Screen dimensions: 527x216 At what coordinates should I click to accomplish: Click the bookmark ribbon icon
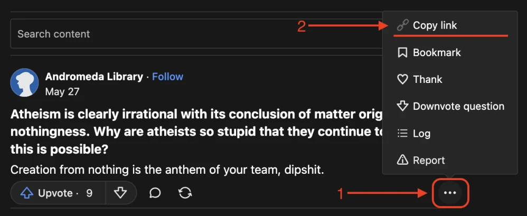pos(403,52)
